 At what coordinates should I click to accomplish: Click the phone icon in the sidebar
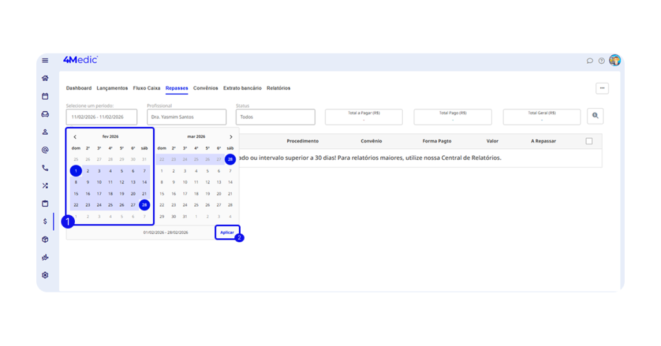[x=45, y=168]
